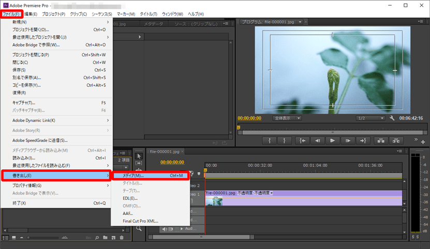Open the 編集(E) menu

click(31, 14)
